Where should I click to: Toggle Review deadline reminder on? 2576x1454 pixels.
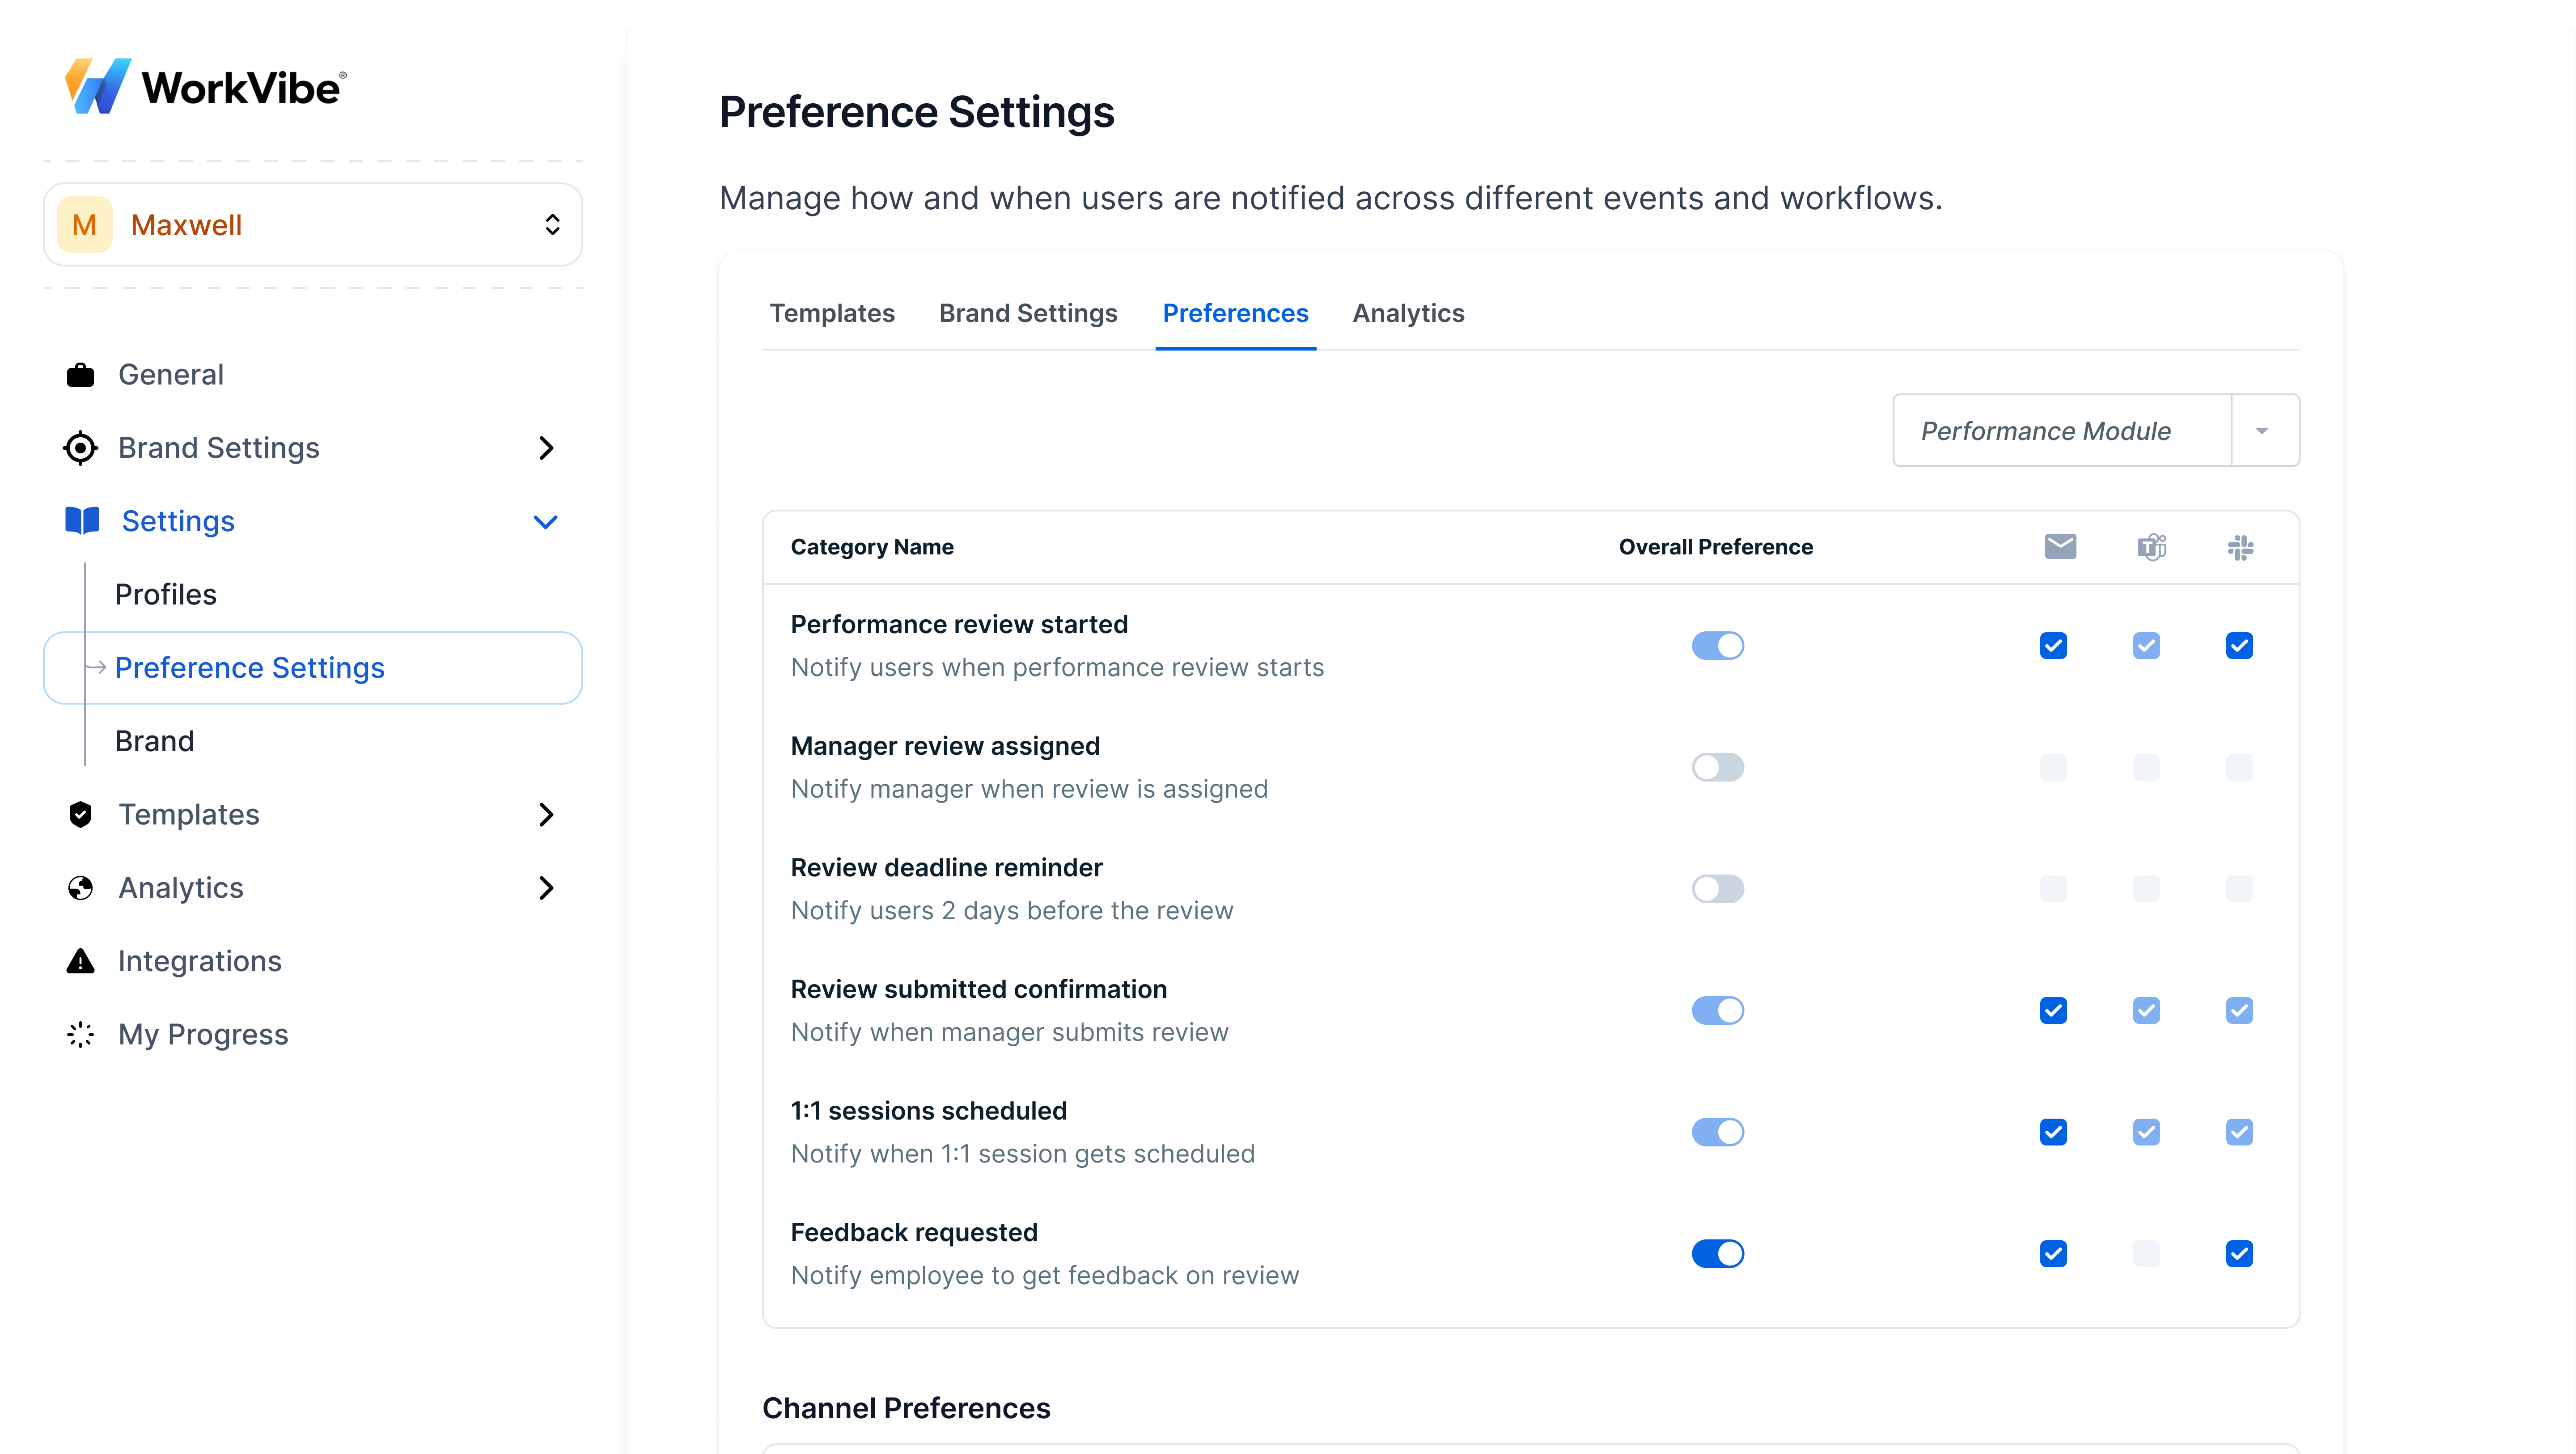1717,888
